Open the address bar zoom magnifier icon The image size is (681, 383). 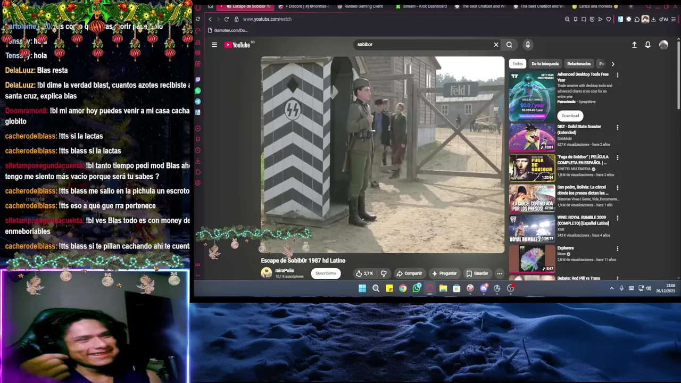click(567, 19)
